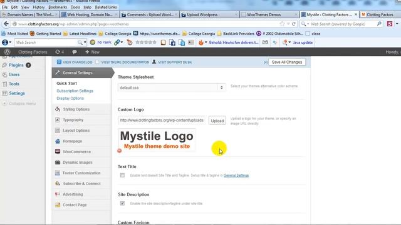Click the search magnifier in the Google search box

click(379, 24)
